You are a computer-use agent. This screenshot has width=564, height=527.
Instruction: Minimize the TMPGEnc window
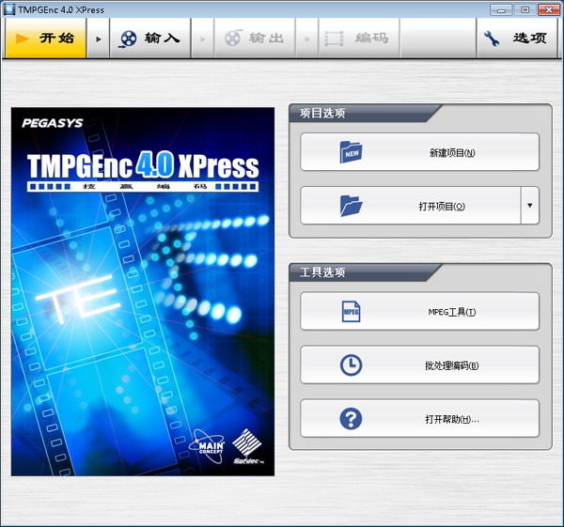pyautogui.click(x=501, y=10)
